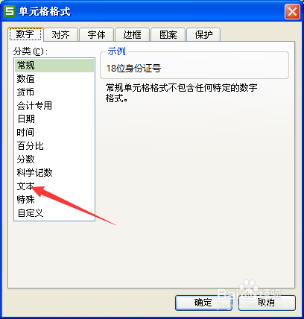Select the 科学记数 category

coord(54,173)
